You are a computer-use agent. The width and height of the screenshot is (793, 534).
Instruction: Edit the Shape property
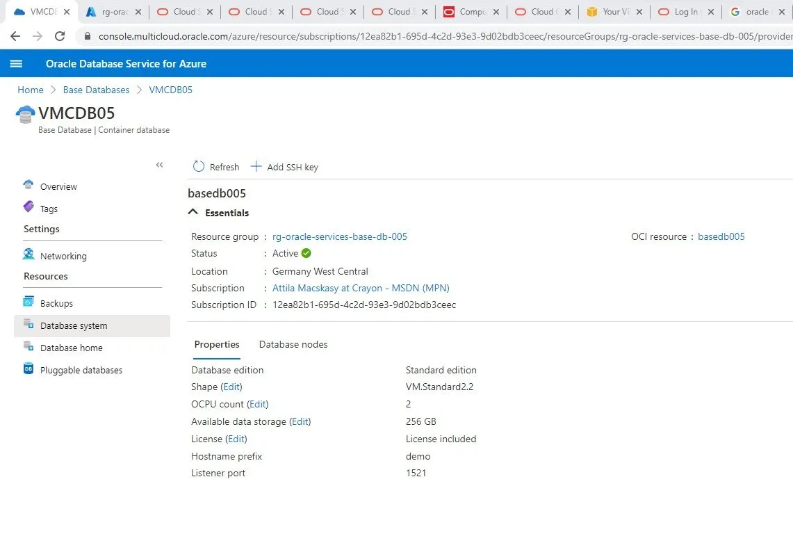point(231,387)
